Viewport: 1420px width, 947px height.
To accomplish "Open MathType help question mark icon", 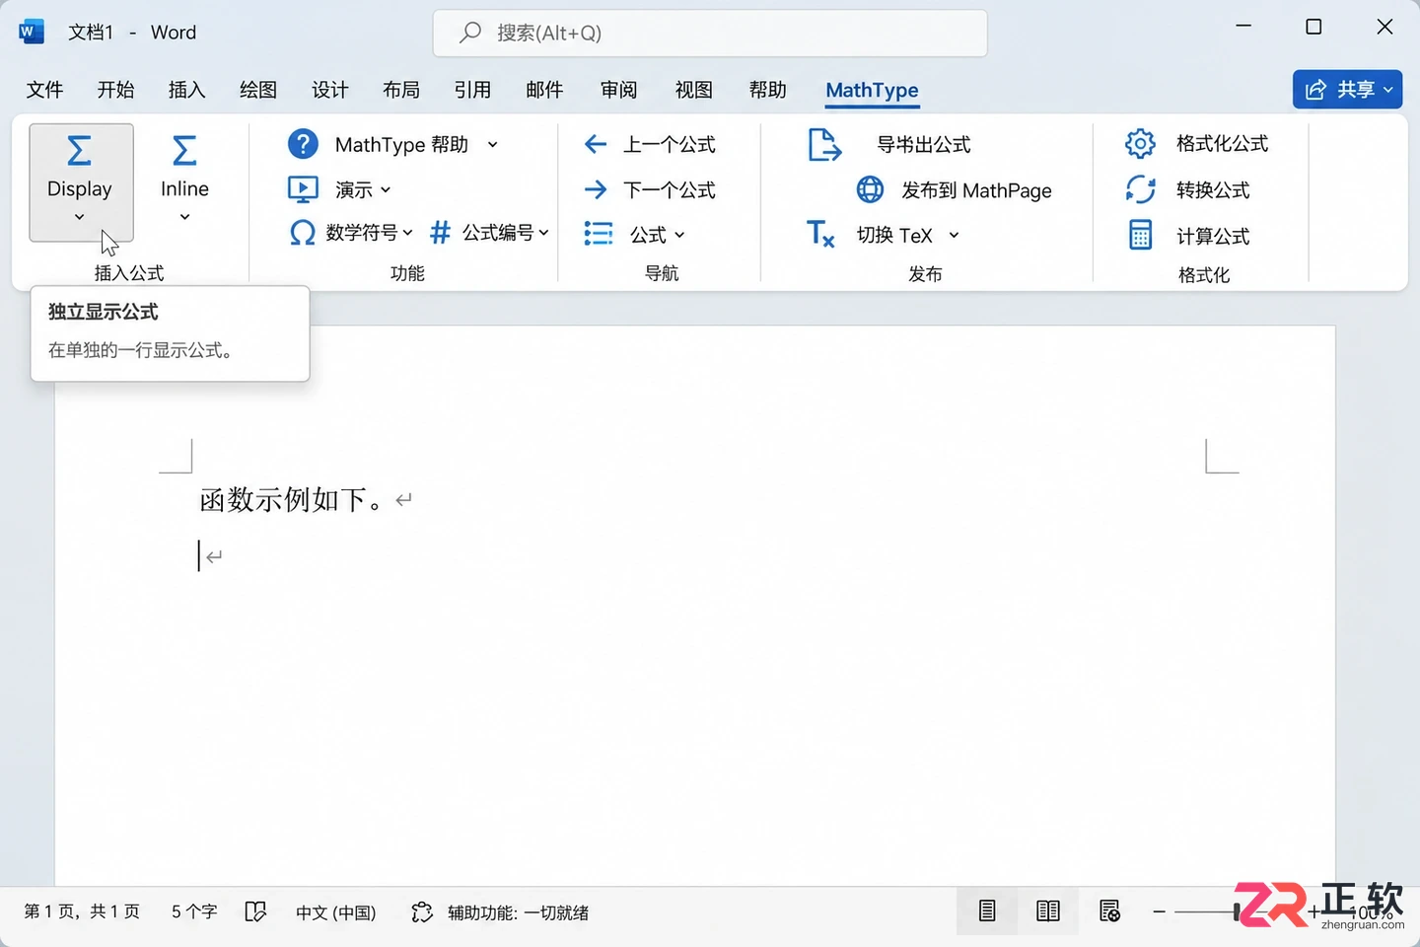I will point(303,144).
